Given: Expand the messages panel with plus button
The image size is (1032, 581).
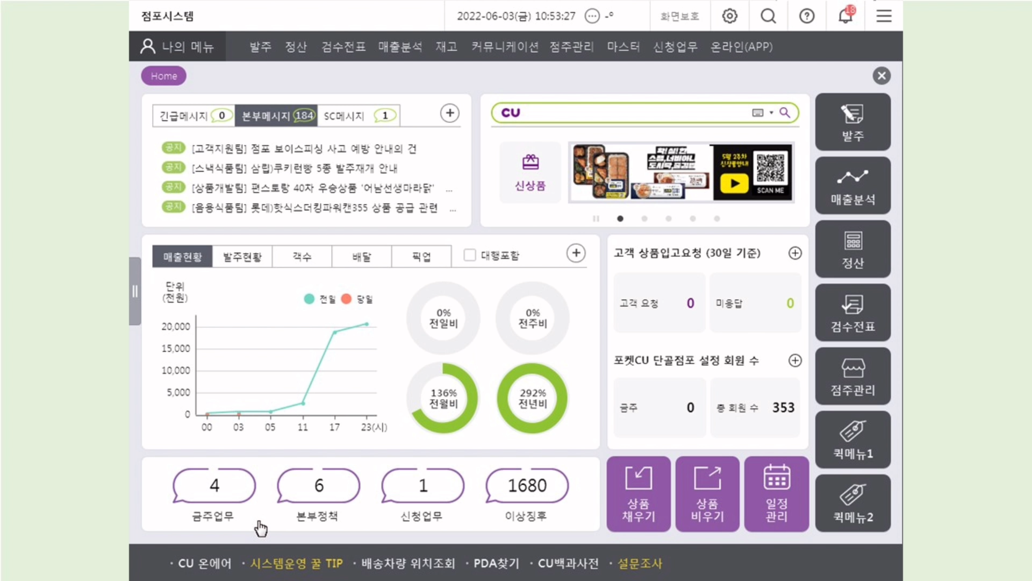Looking at the screenshot, I should tap(449, 113).
